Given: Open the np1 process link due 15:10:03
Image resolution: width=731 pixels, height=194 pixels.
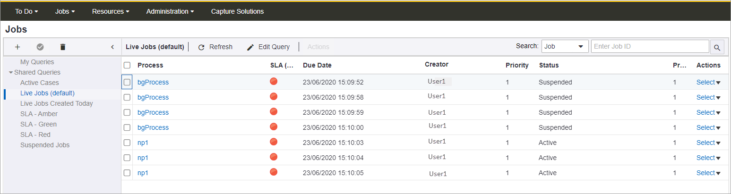Looking at the screenshot, I should coord(143,143).
